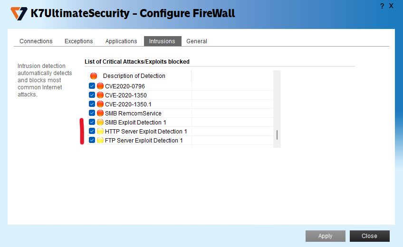This screenshot has width=403, height=247.
Task: Click the K7 logo icon
Action: pyautogui.click(x=19, y=13)
